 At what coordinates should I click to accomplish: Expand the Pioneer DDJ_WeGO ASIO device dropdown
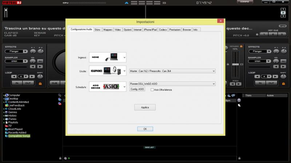click(172, 84)
